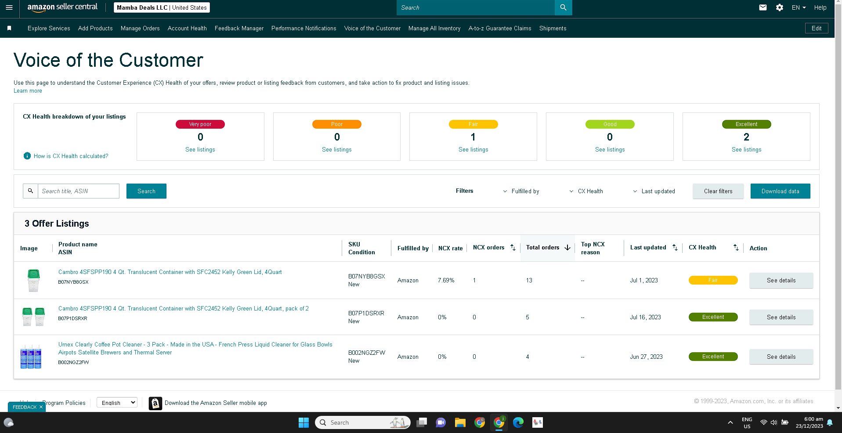Viewport: 842px width, 433px height.
Task: Go to Manage Orders
Action: [140, 28]
